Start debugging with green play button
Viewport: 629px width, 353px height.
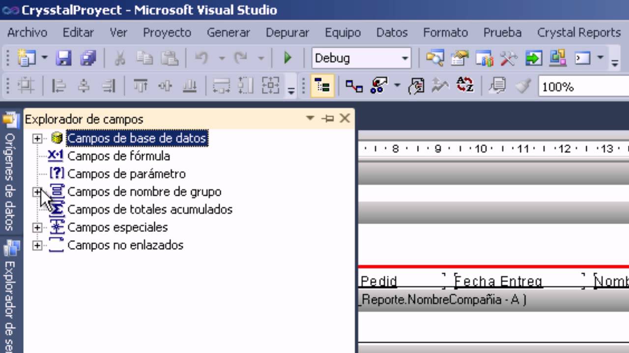pos(288,58)
